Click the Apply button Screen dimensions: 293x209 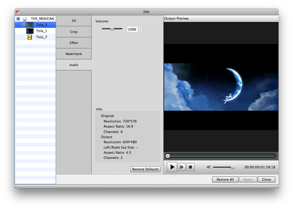click(x=248, y=179)
